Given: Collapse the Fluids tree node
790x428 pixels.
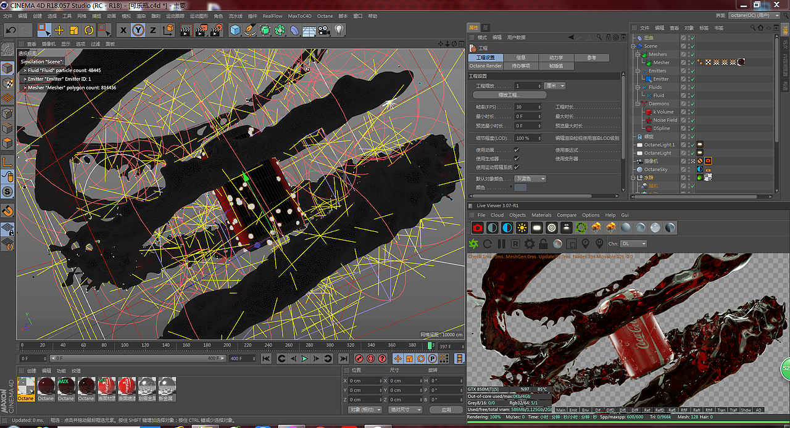Looking at the screenshot, I should coord(638,87).
